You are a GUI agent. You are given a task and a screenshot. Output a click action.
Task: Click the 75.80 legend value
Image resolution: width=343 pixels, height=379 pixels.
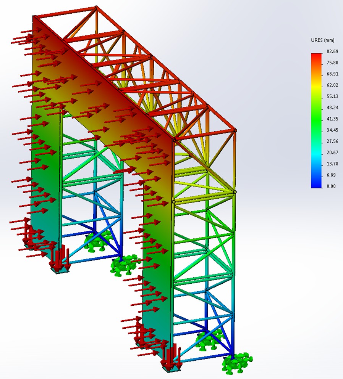pos(332,63)
